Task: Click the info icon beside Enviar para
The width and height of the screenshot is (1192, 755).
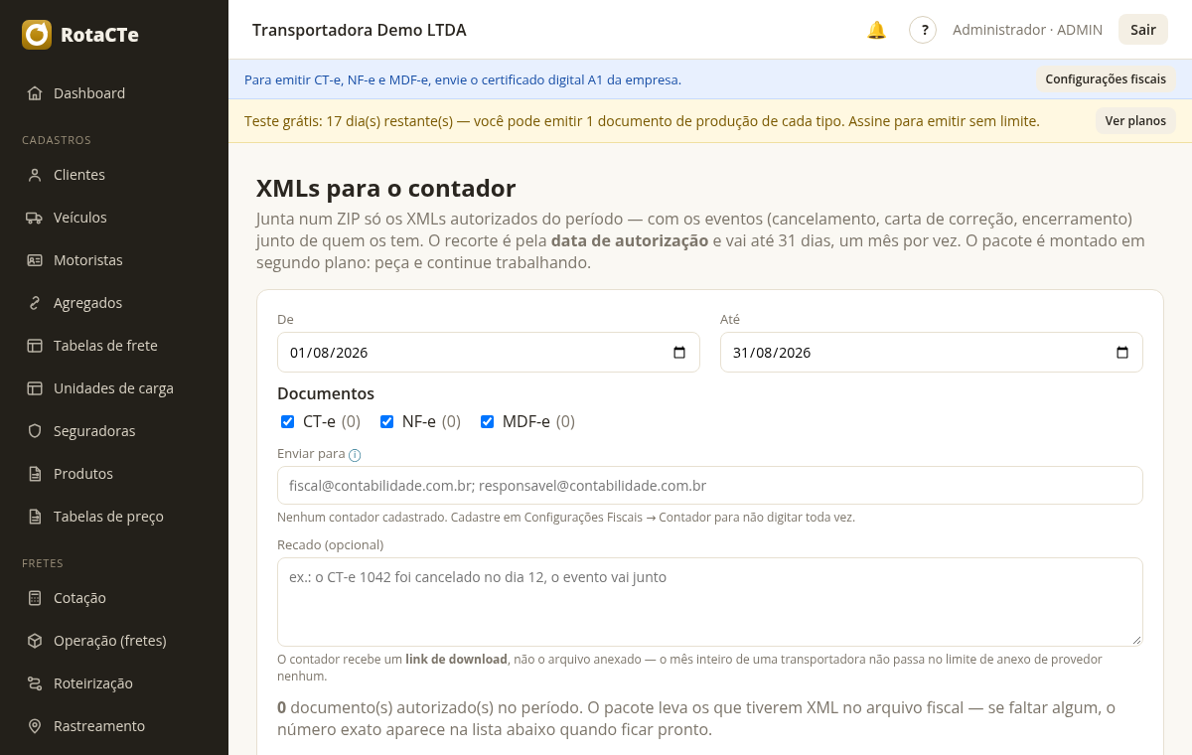Action: click(355, 455)
